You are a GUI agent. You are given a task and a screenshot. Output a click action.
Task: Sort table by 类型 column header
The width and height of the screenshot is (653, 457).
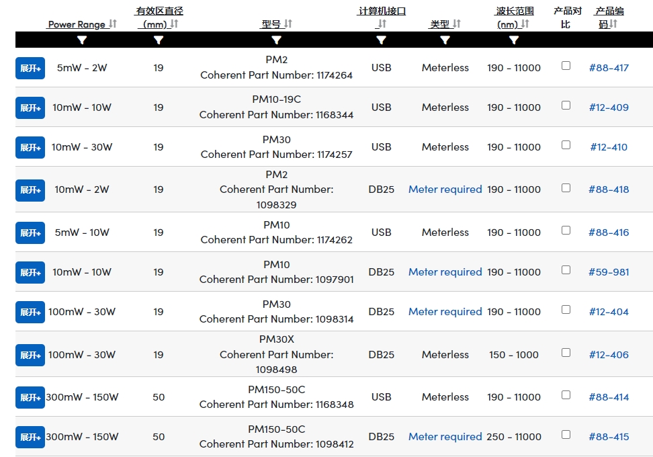pyautogui.click(x=440, y=24)
